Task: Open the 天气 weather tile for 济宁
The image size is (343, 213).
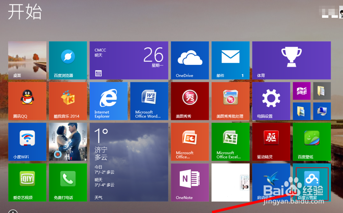Action: 129,162
